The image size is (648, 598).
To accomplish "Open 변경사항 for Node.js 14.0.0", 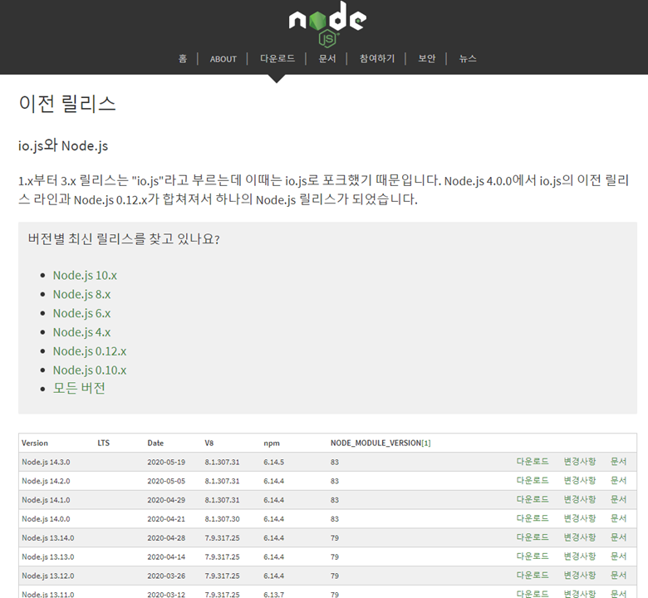I will [x=580, y=518].
